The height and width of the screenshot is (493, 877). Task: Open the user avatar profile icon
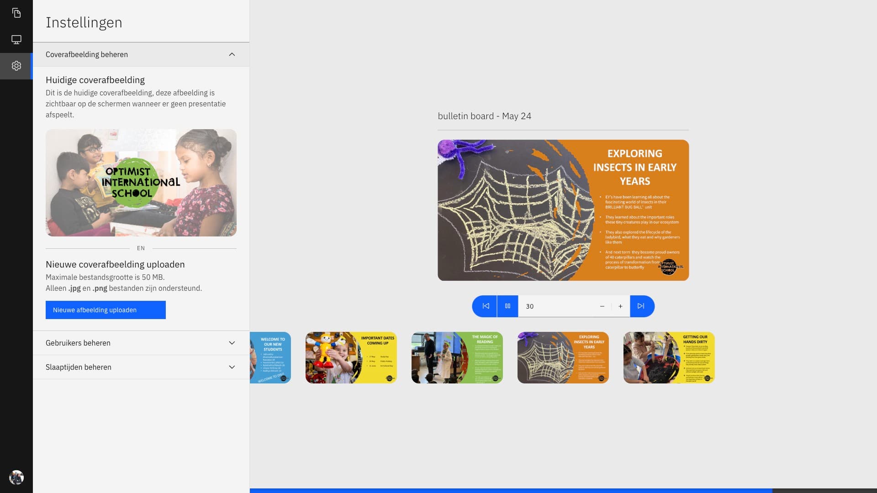point(16,477)
